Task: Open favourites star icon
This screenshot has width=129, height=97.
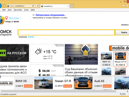Action: (x=127, y=6)
